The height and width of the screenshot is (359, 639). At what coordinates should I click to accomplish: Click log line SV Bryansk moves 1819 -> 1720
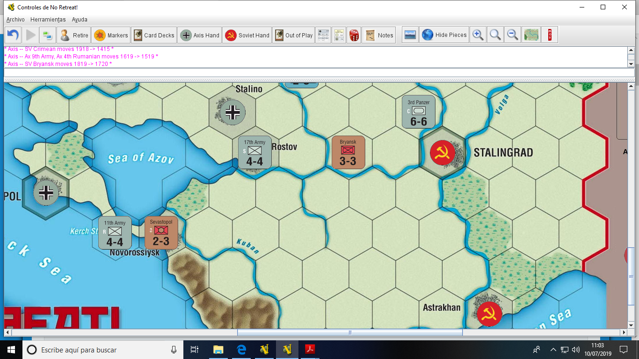click(x=58, y=64)
